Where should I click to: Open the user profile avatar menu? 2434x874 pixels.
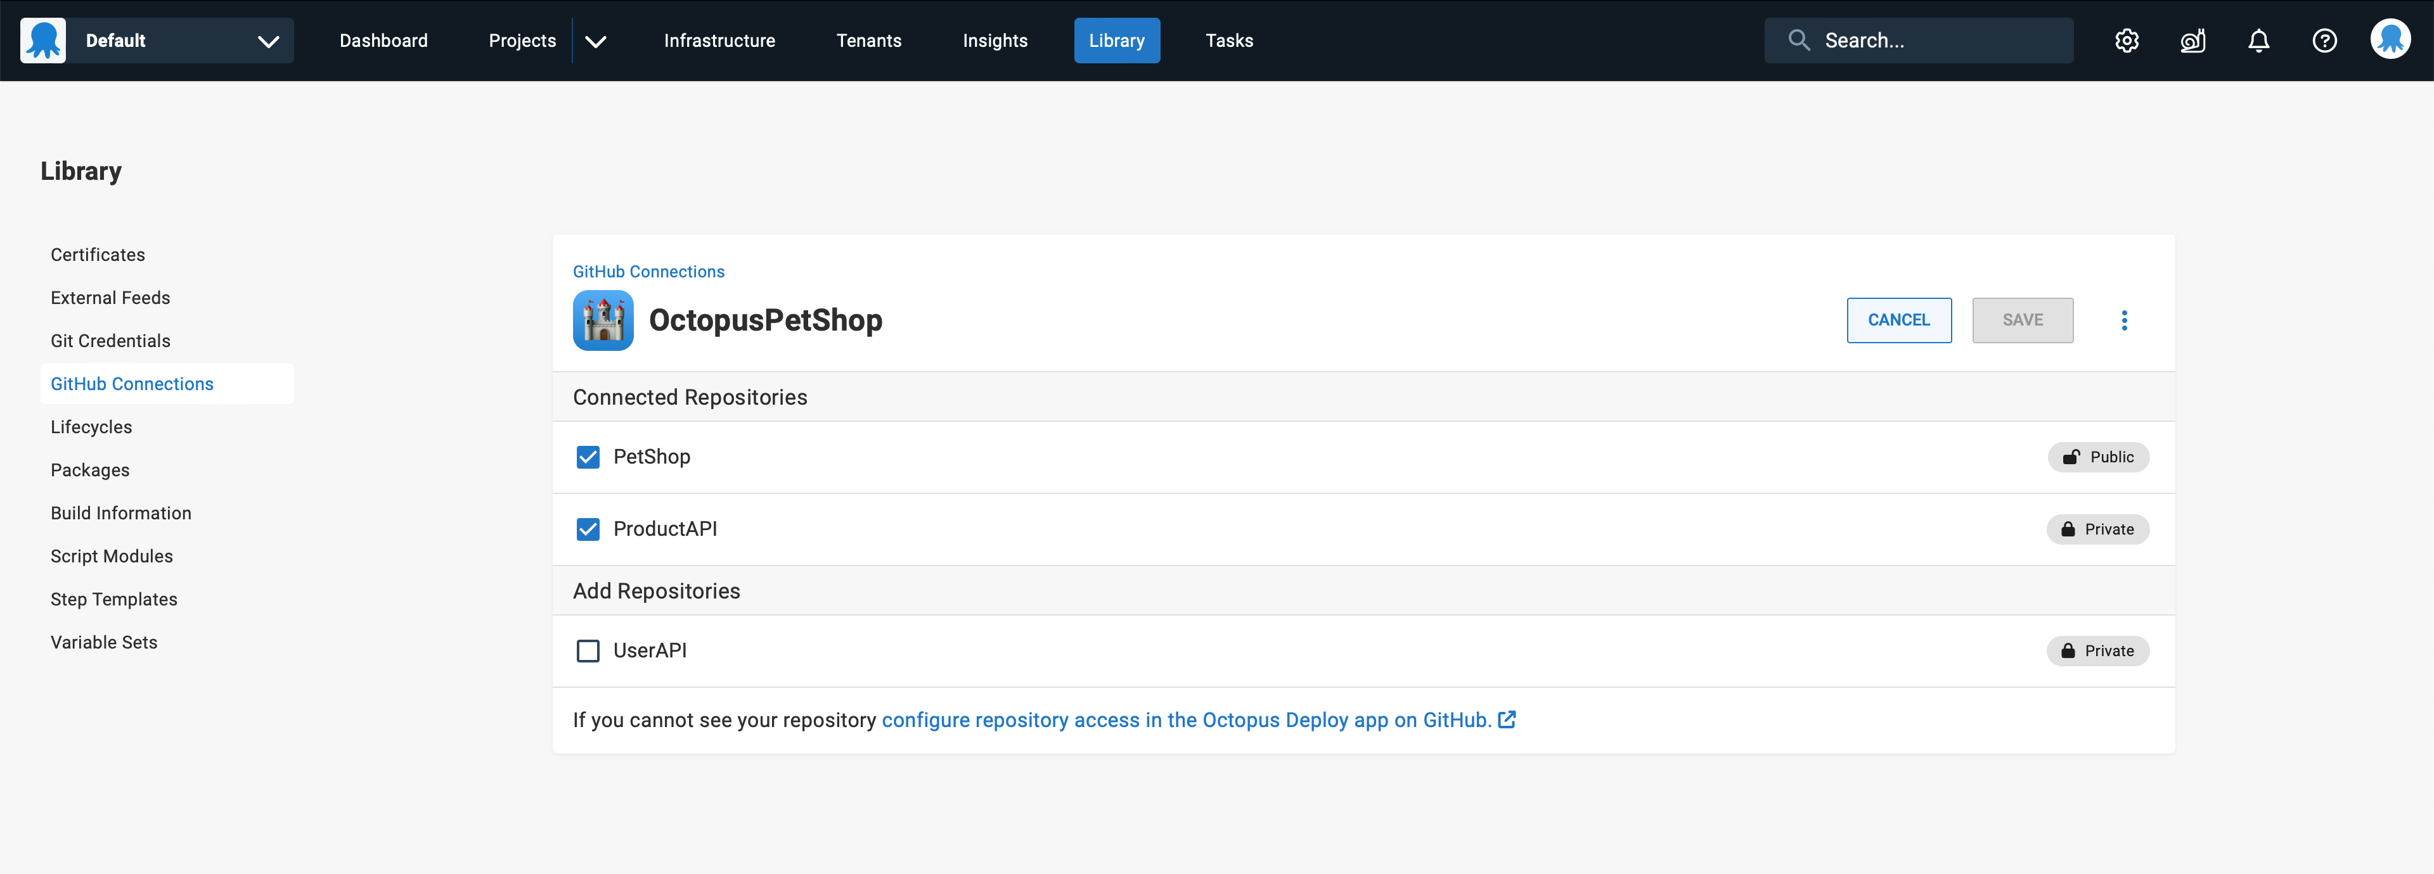point(2390,41)
